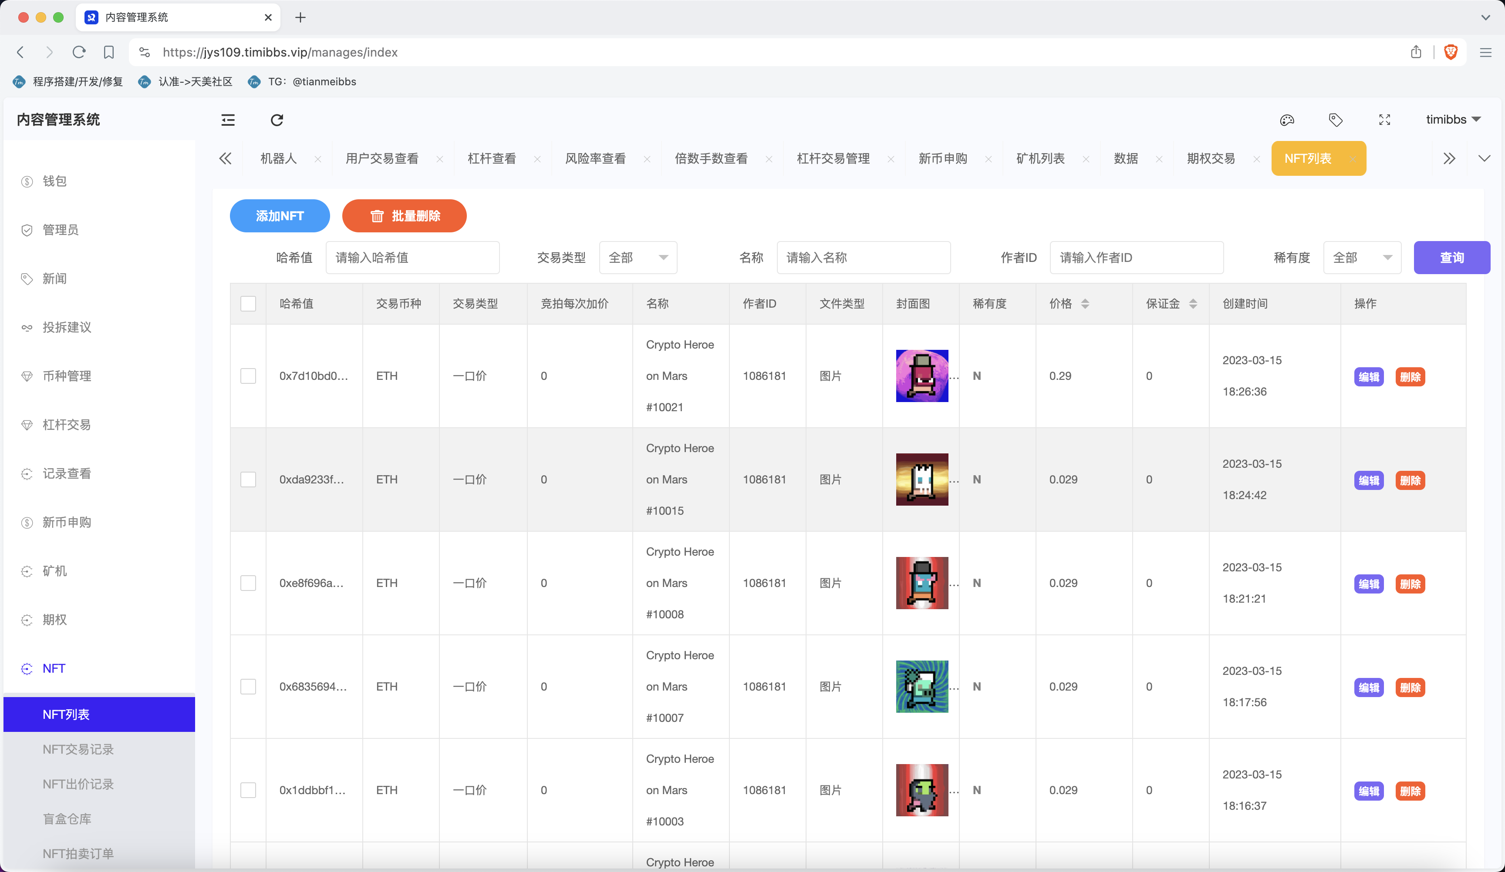Click the refresh icon beside sidebar toggle
Screen dimensions: 1505x872
277,120
